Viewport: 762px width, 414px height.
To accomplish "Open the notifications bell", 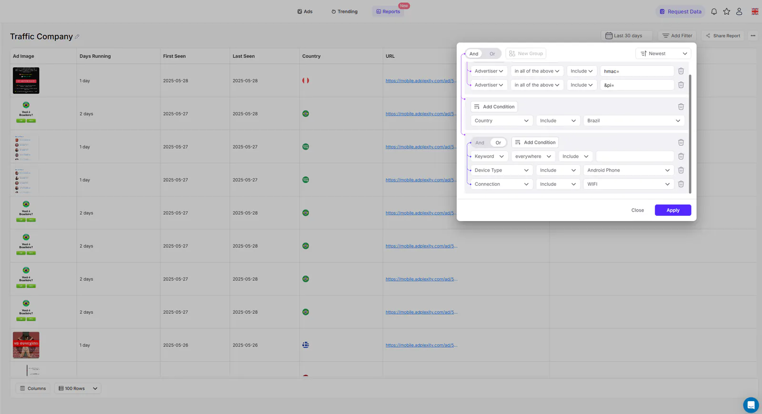I will pos(714,11).
